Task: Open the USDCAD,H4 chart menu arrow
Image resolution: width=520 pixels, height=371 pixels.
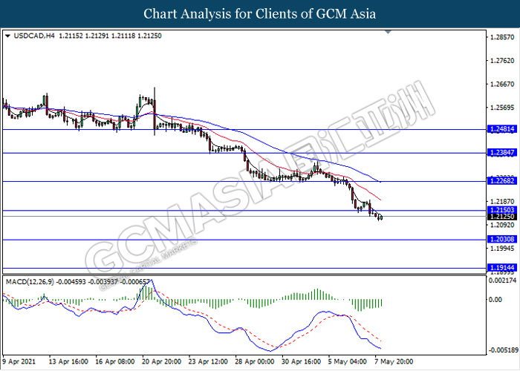Action: click(x=8, y=36)
